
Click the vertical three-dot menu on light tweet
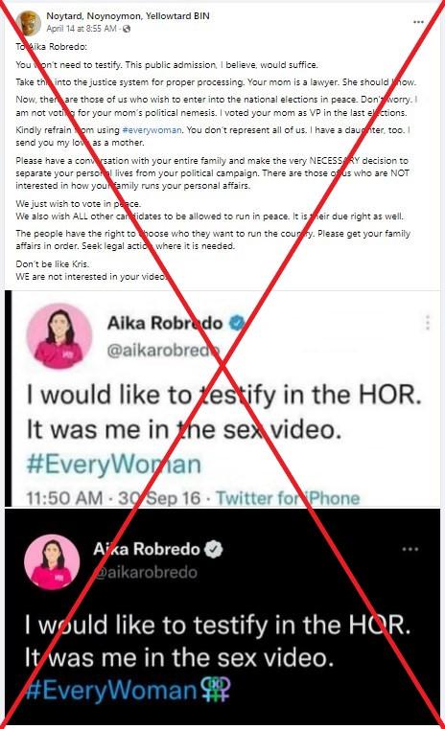point(428,323)
